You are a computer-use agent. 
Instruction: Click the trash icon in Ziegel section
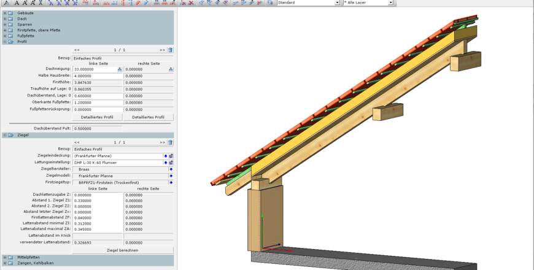click(x=171, y=142)
